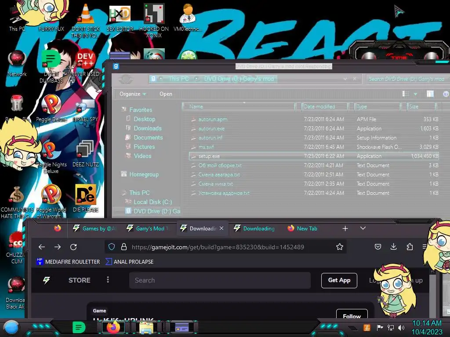Screen dimensions: 450x337
Task: Click the Open button in Explorer toolbar
Action: [166, 94]
